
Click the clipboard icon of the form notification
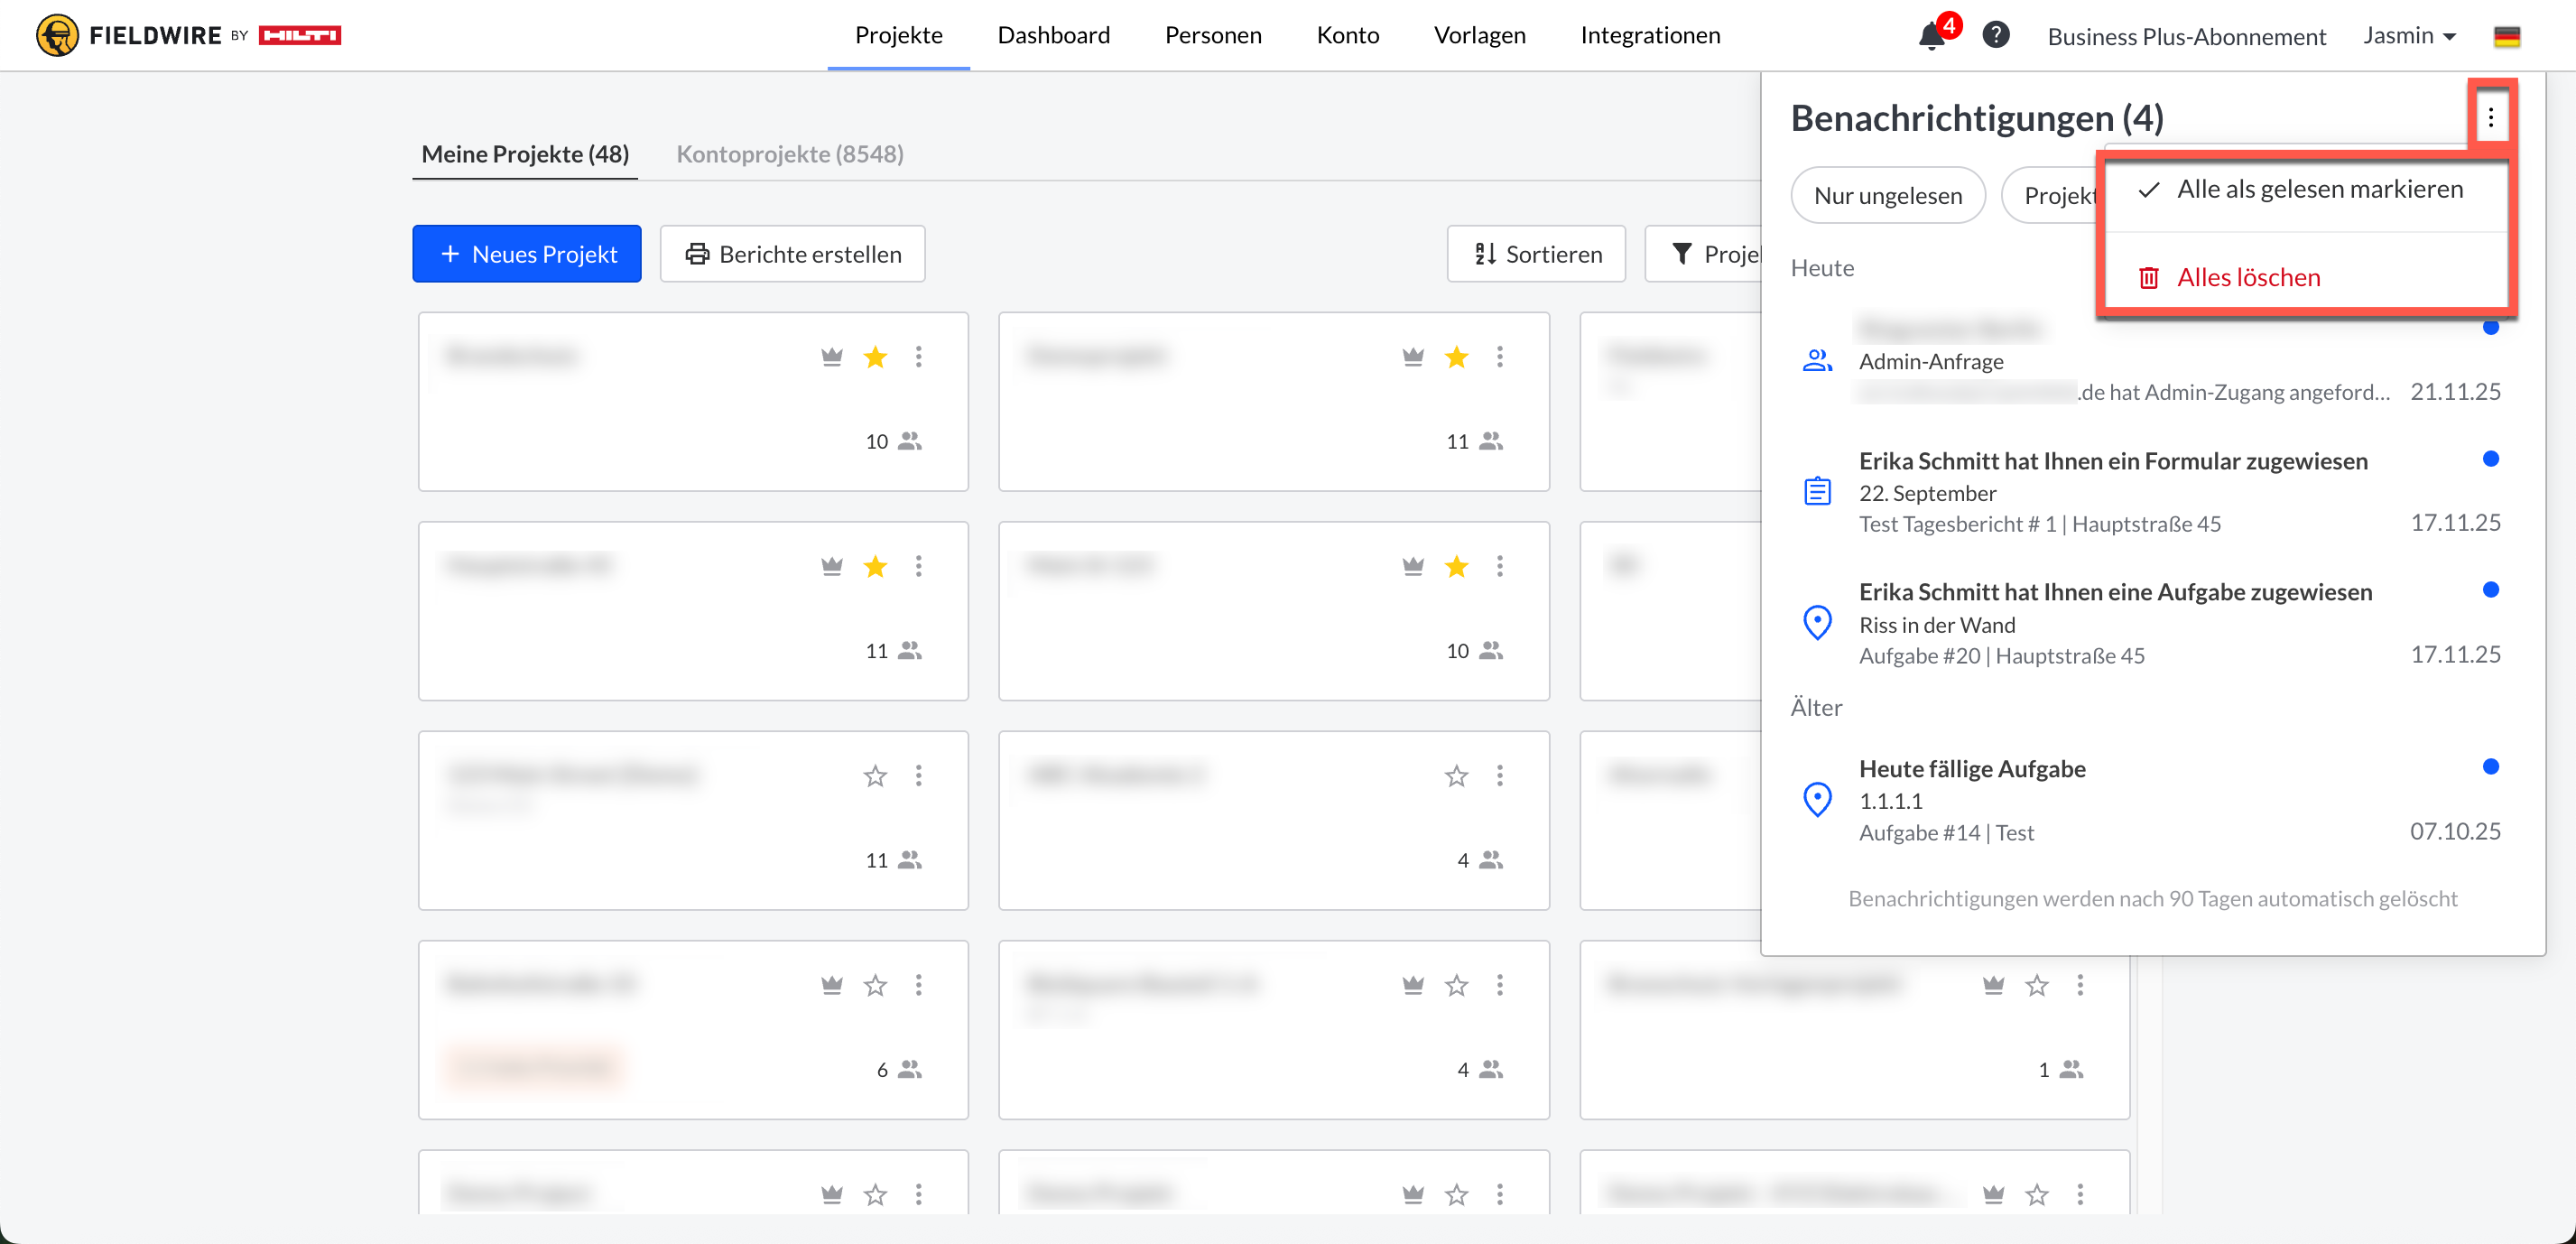[x=1817, y=491]
